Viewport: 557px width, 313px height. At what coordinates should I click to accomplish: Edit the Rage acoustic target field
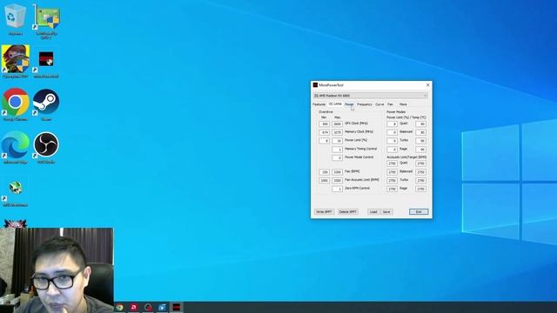[420, 190]
